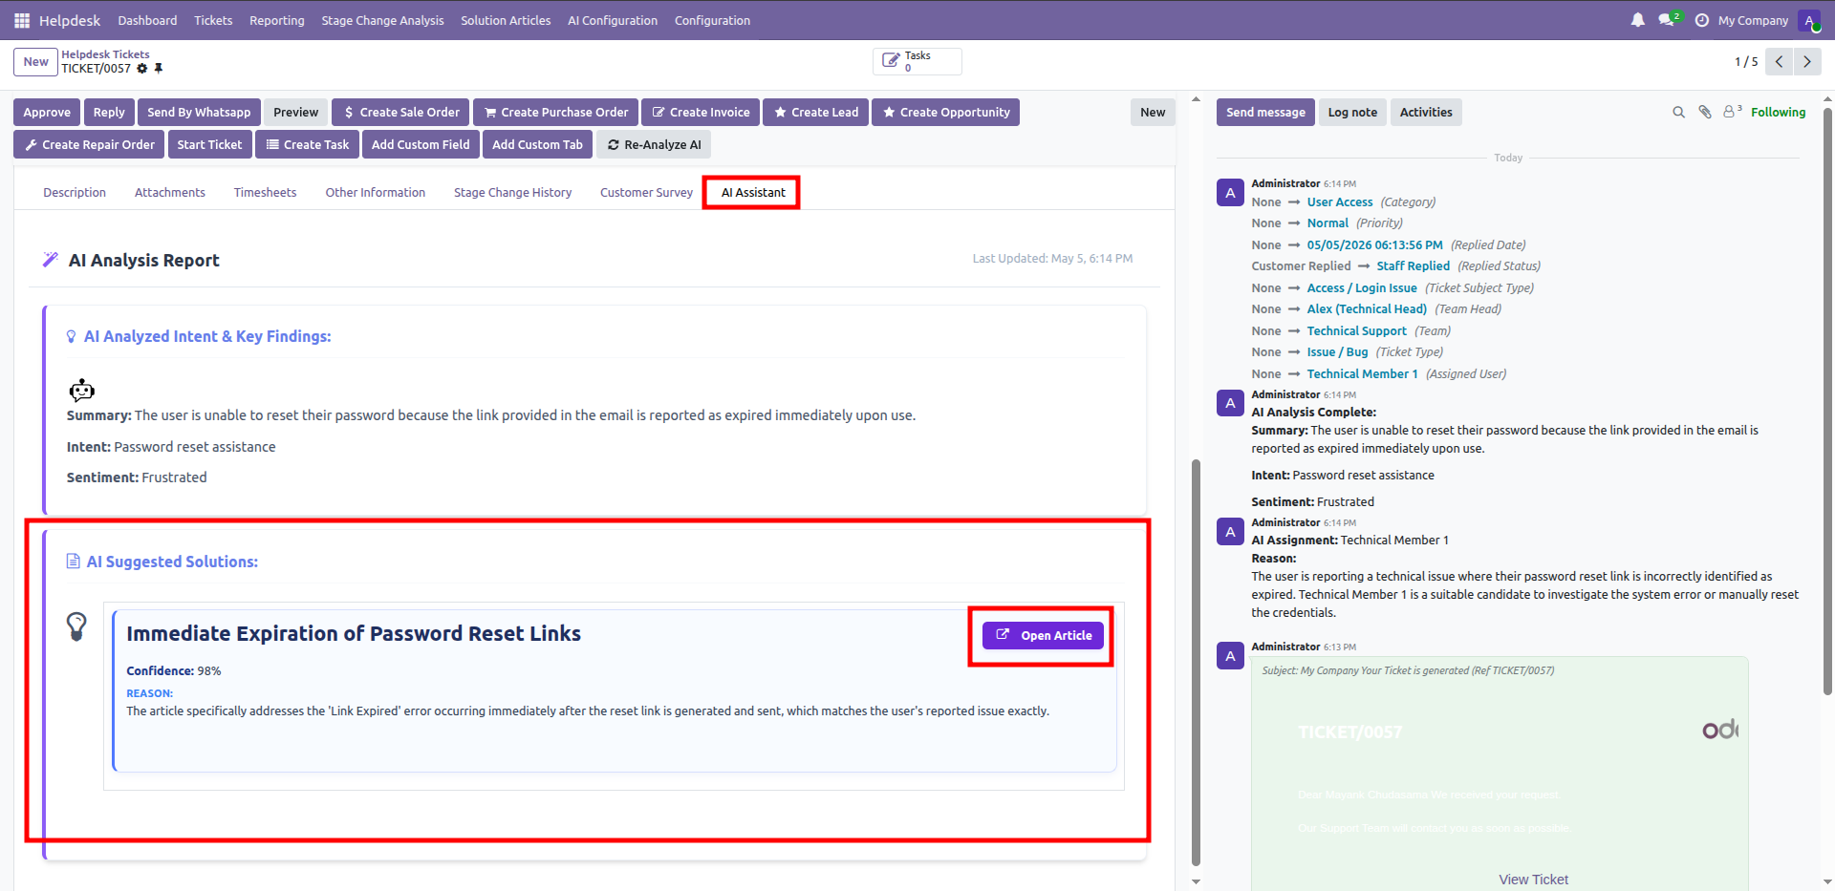Click Send message in chatter
The width and height of the screenshot is (1835, 891).
tap(1265, 113)
